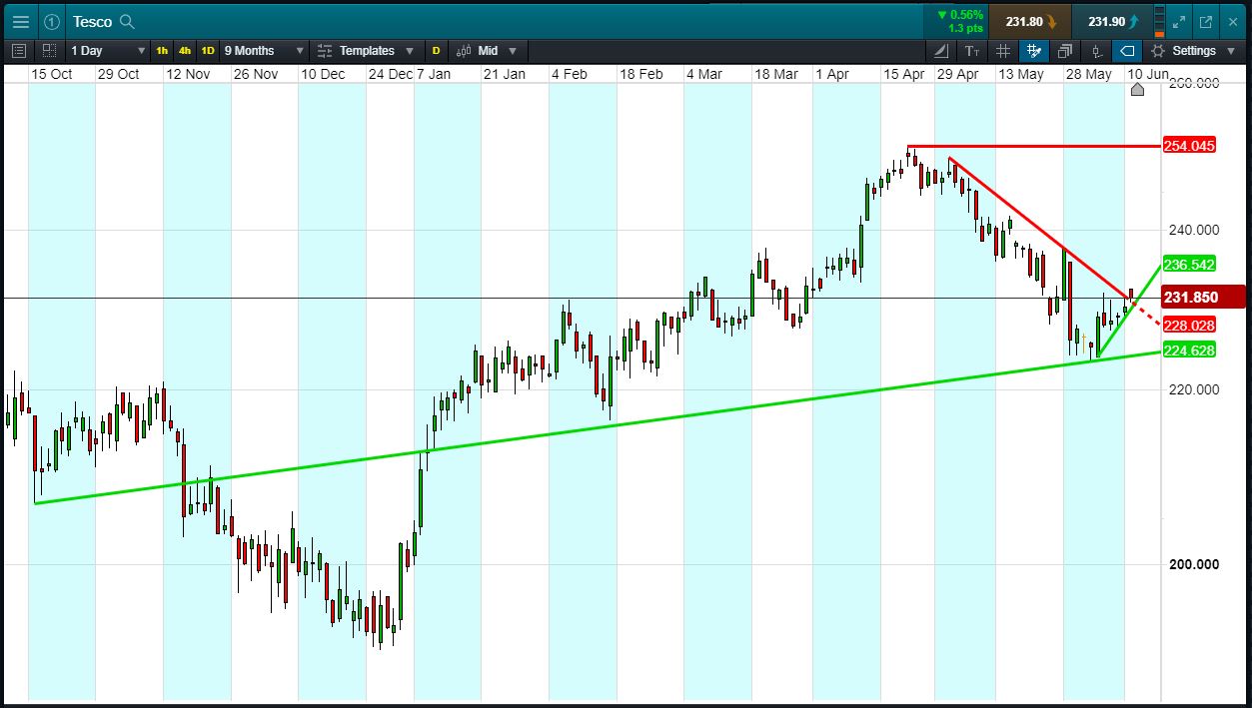Select the text annotation tool

[x=972, y=51]
